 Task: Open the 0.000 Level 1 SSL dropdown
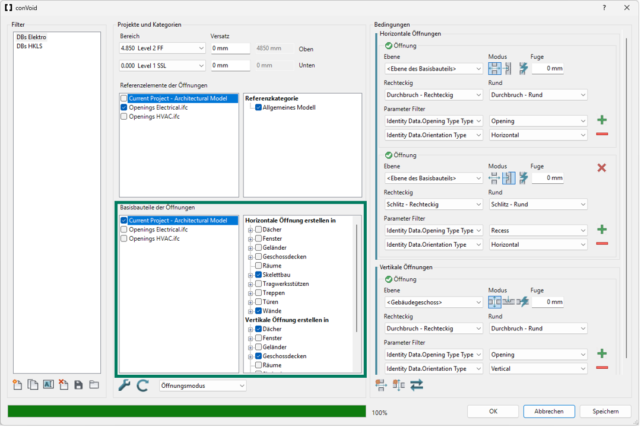(162, 66)
